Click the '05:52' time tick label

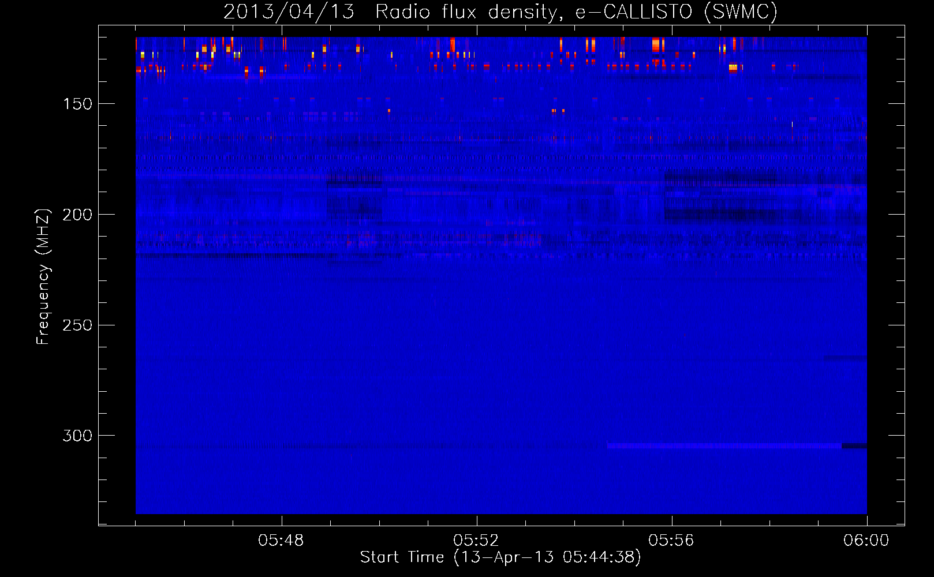(476, 541)
